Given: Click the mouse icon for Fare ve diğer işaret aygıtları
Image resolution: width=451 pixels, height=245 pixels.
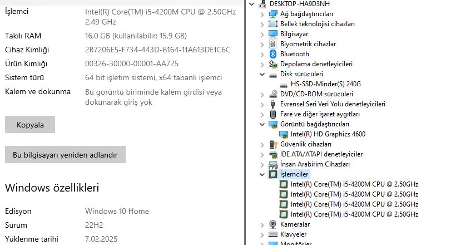Looking at the screenshot, I should click(272, 114).
